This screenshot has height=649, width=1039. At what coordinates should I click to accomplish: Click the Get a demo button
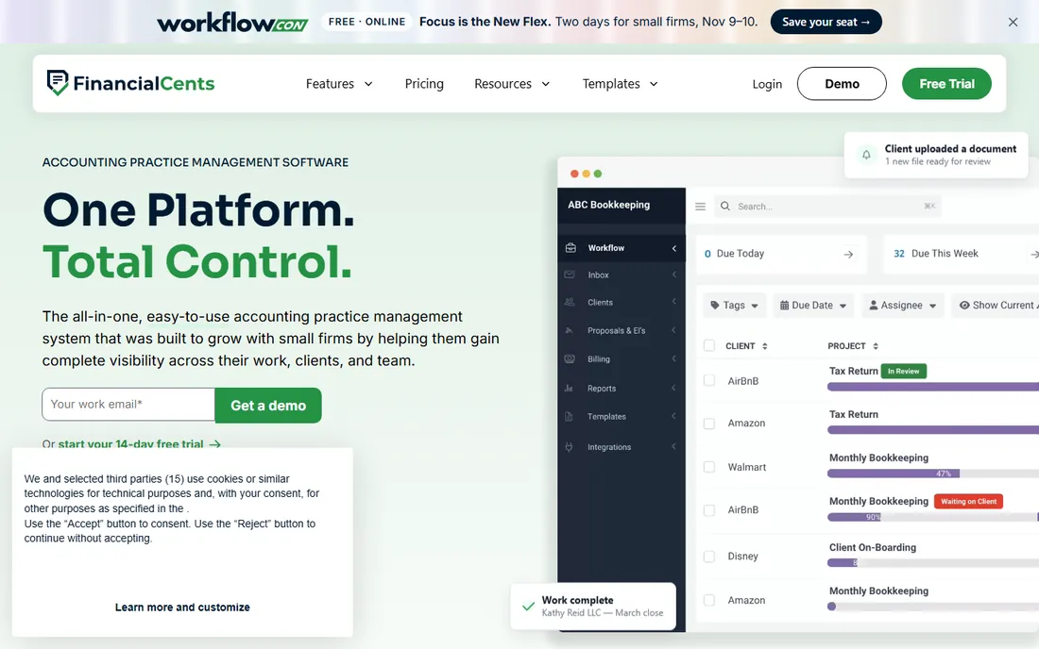[x=268, y=406]
